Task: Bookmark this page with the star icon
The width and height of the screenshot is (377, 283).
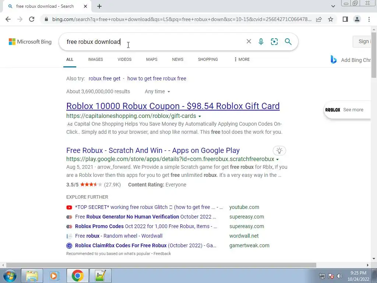Action: click(x=331, y=19)
